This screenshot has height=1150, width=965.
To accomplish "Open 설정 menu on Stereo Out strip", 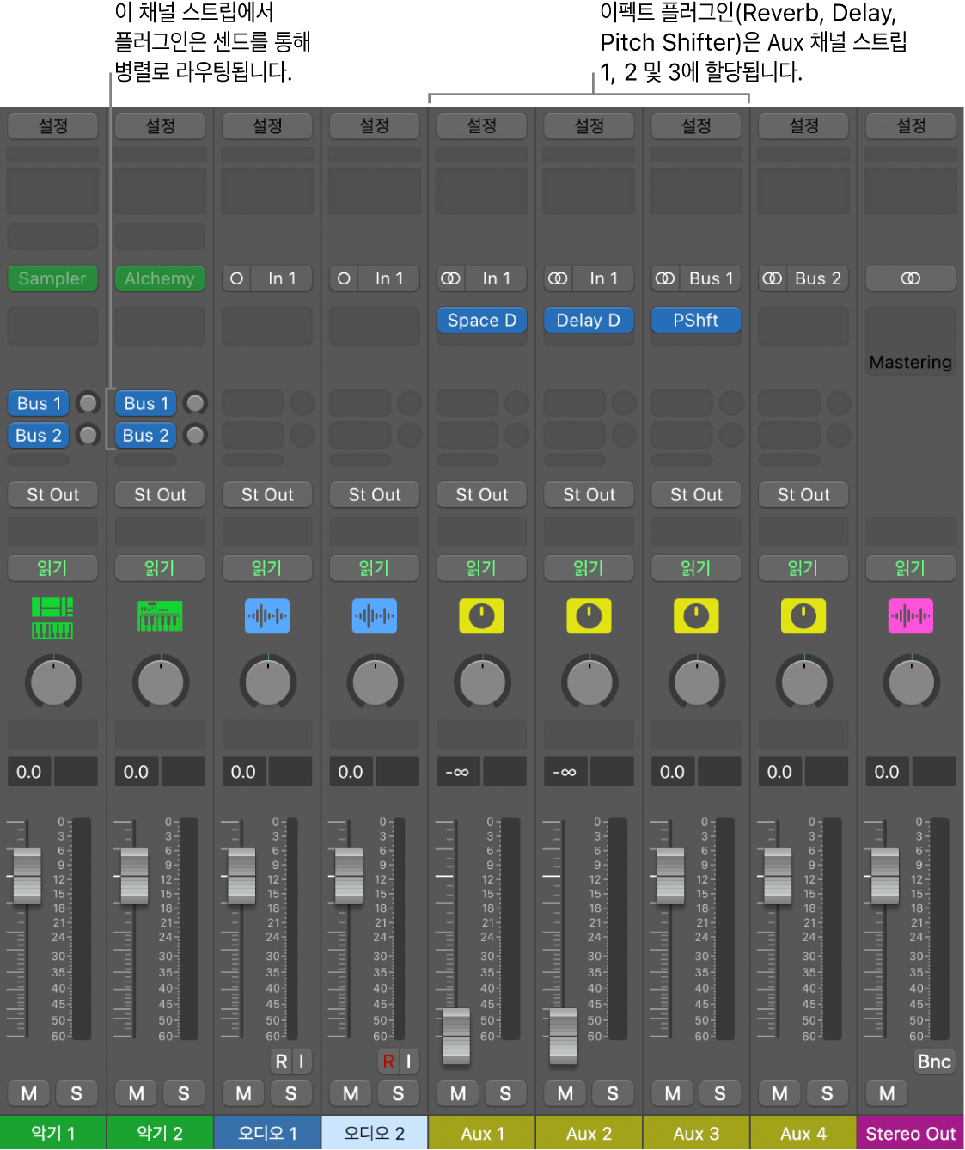I will (911, 125).
